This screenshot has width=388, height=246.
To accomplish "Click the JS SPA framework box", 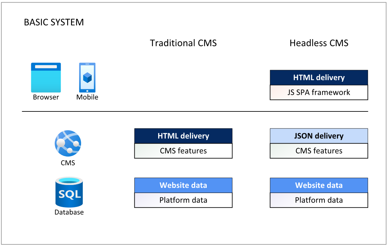I will [x=319, y=92].
